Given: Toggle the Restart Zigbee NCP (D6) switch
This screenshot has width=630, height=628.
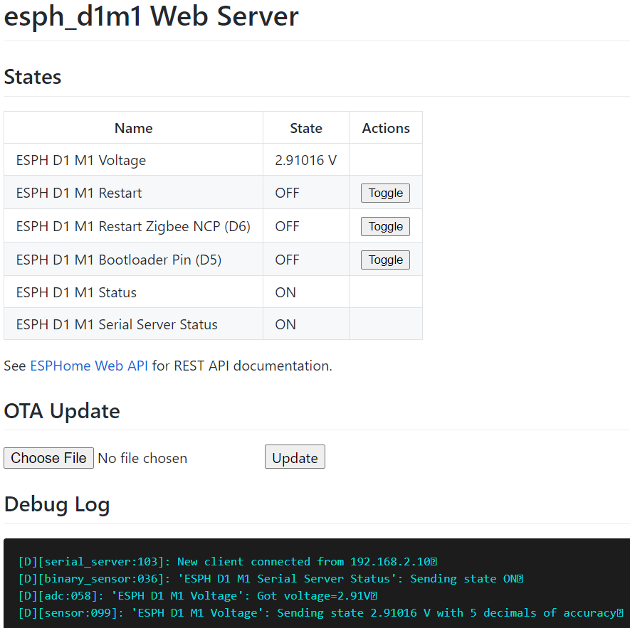Looking at the screenshot, I should (384, 226).
